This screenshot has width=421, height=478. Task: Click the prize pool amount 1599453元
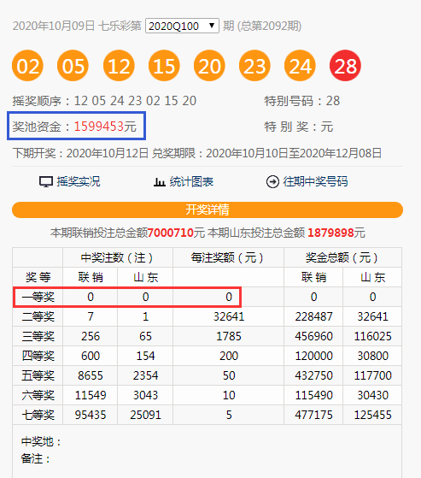105,127
